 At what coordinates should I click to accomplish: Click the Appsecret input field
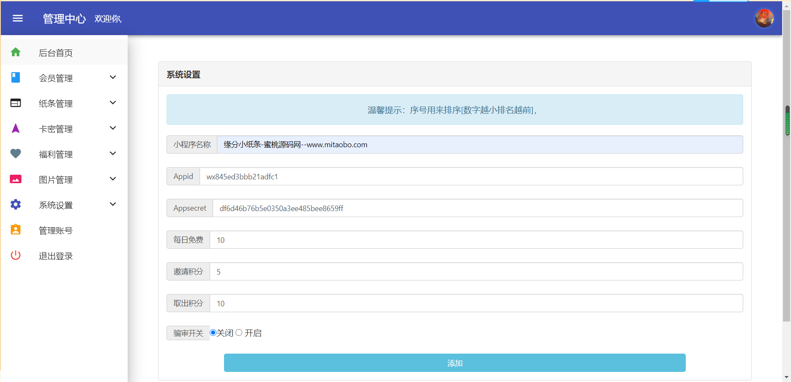click(x=477, y=208)
